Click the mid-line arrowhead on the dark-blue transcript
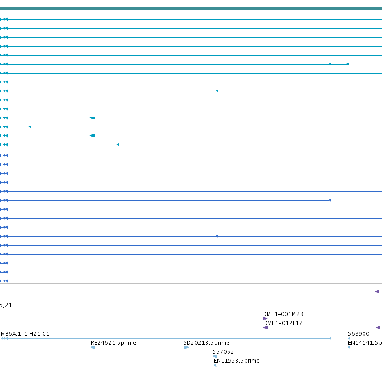Image resolution: width=382 pixels, height=368 pixels. click(217, 236)
